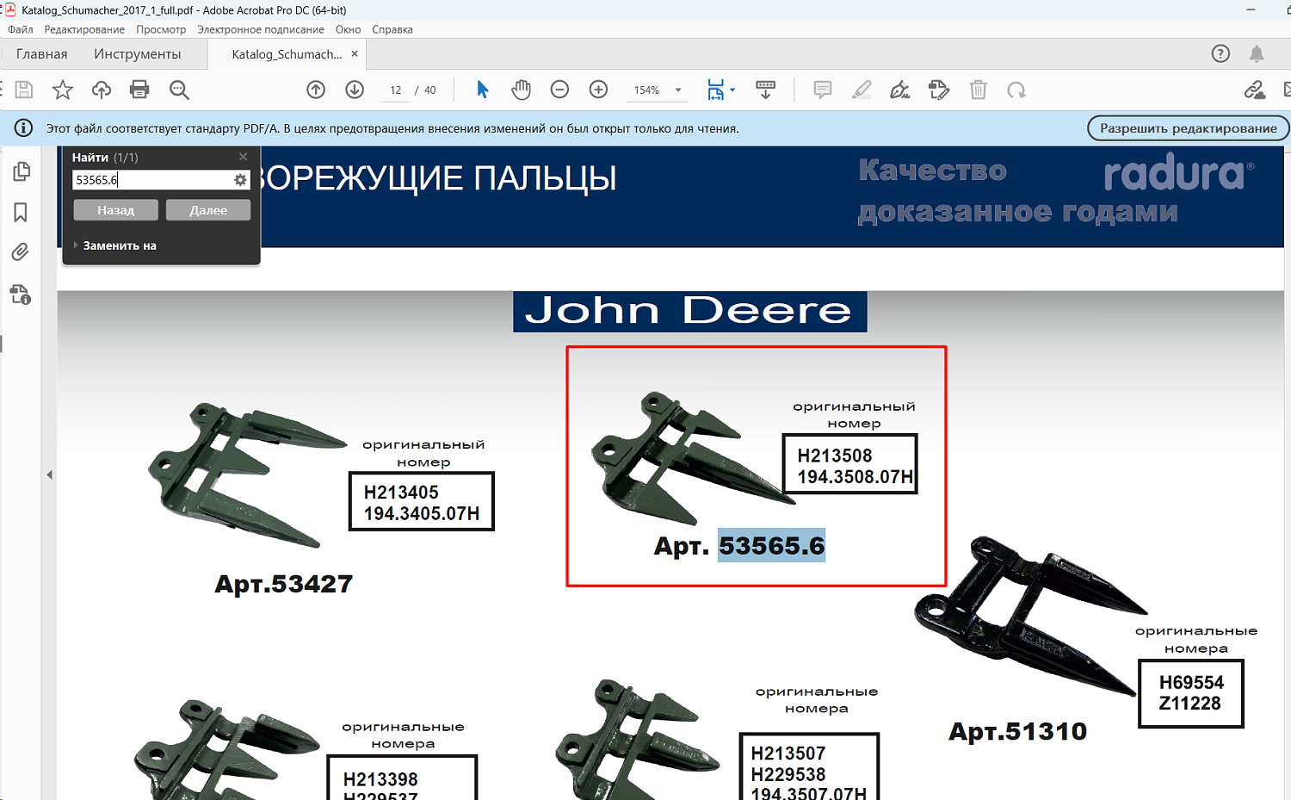This screenshot has height=800, width=1291.
Task: Click the current page number field 12
Action: tap(396, 90)
